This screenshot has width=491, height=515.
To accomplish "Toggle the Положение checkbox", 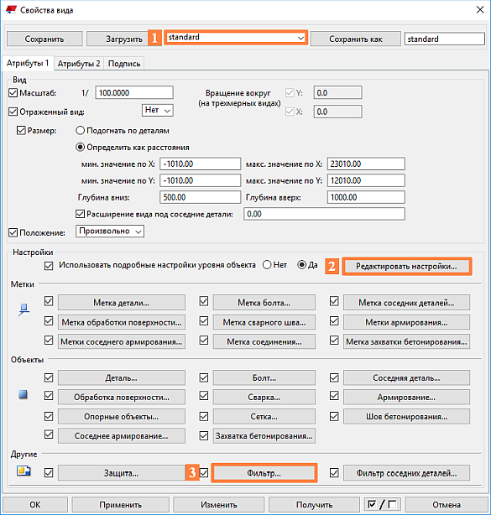I will (x=13, y=232).
